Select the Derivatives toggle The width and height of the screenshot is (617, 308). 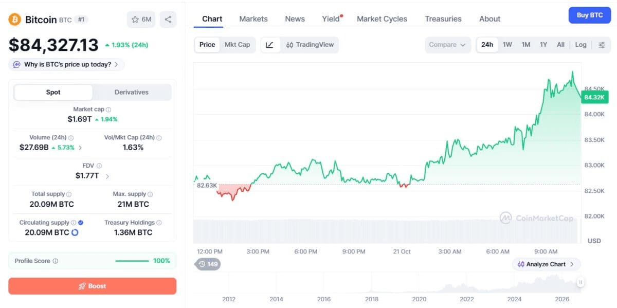132,93
